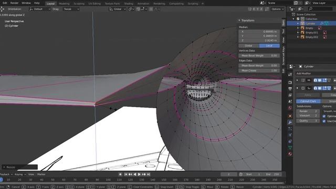Toggle Optimal Display checkbox
Image resolution: width=336 pixels, height=189 pixels.
[x=324, y=116]
